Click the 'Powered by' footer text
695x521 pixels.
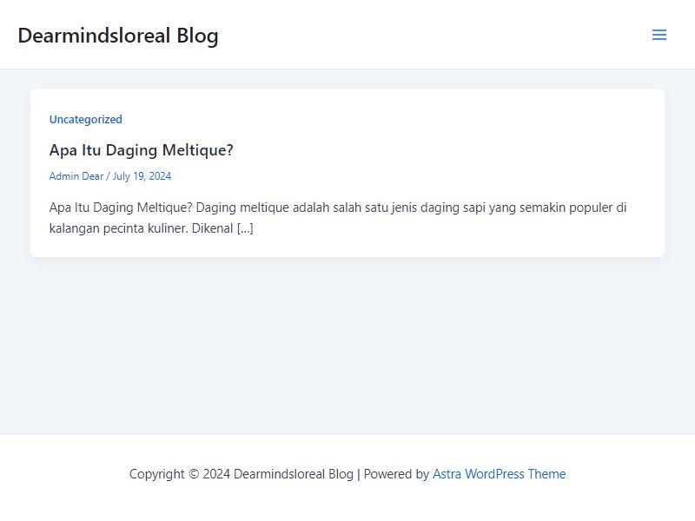point(396,473)
